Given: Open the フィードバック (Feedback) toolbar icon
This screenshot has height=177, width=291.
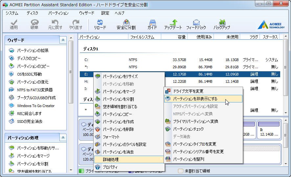Looking at the screenshot, I should [196, 25].
